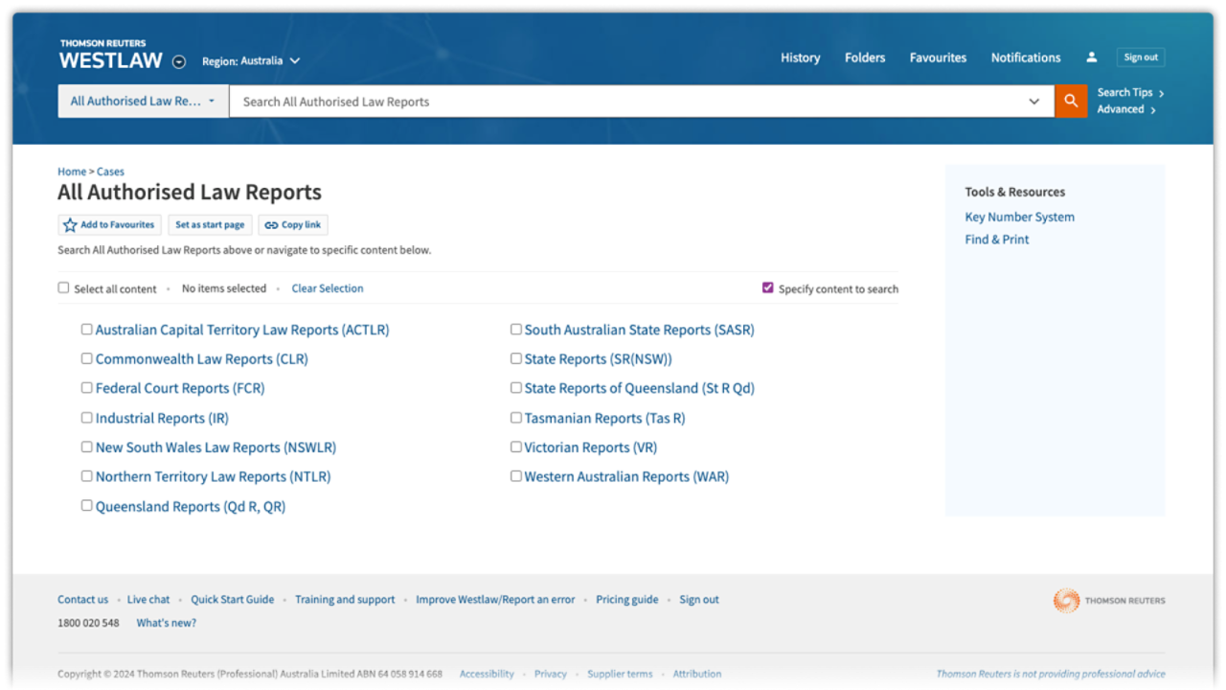Screen dimensions: 1226x690
Task: Check the New South Wales Law Reports box
Action: coord(86,447)
